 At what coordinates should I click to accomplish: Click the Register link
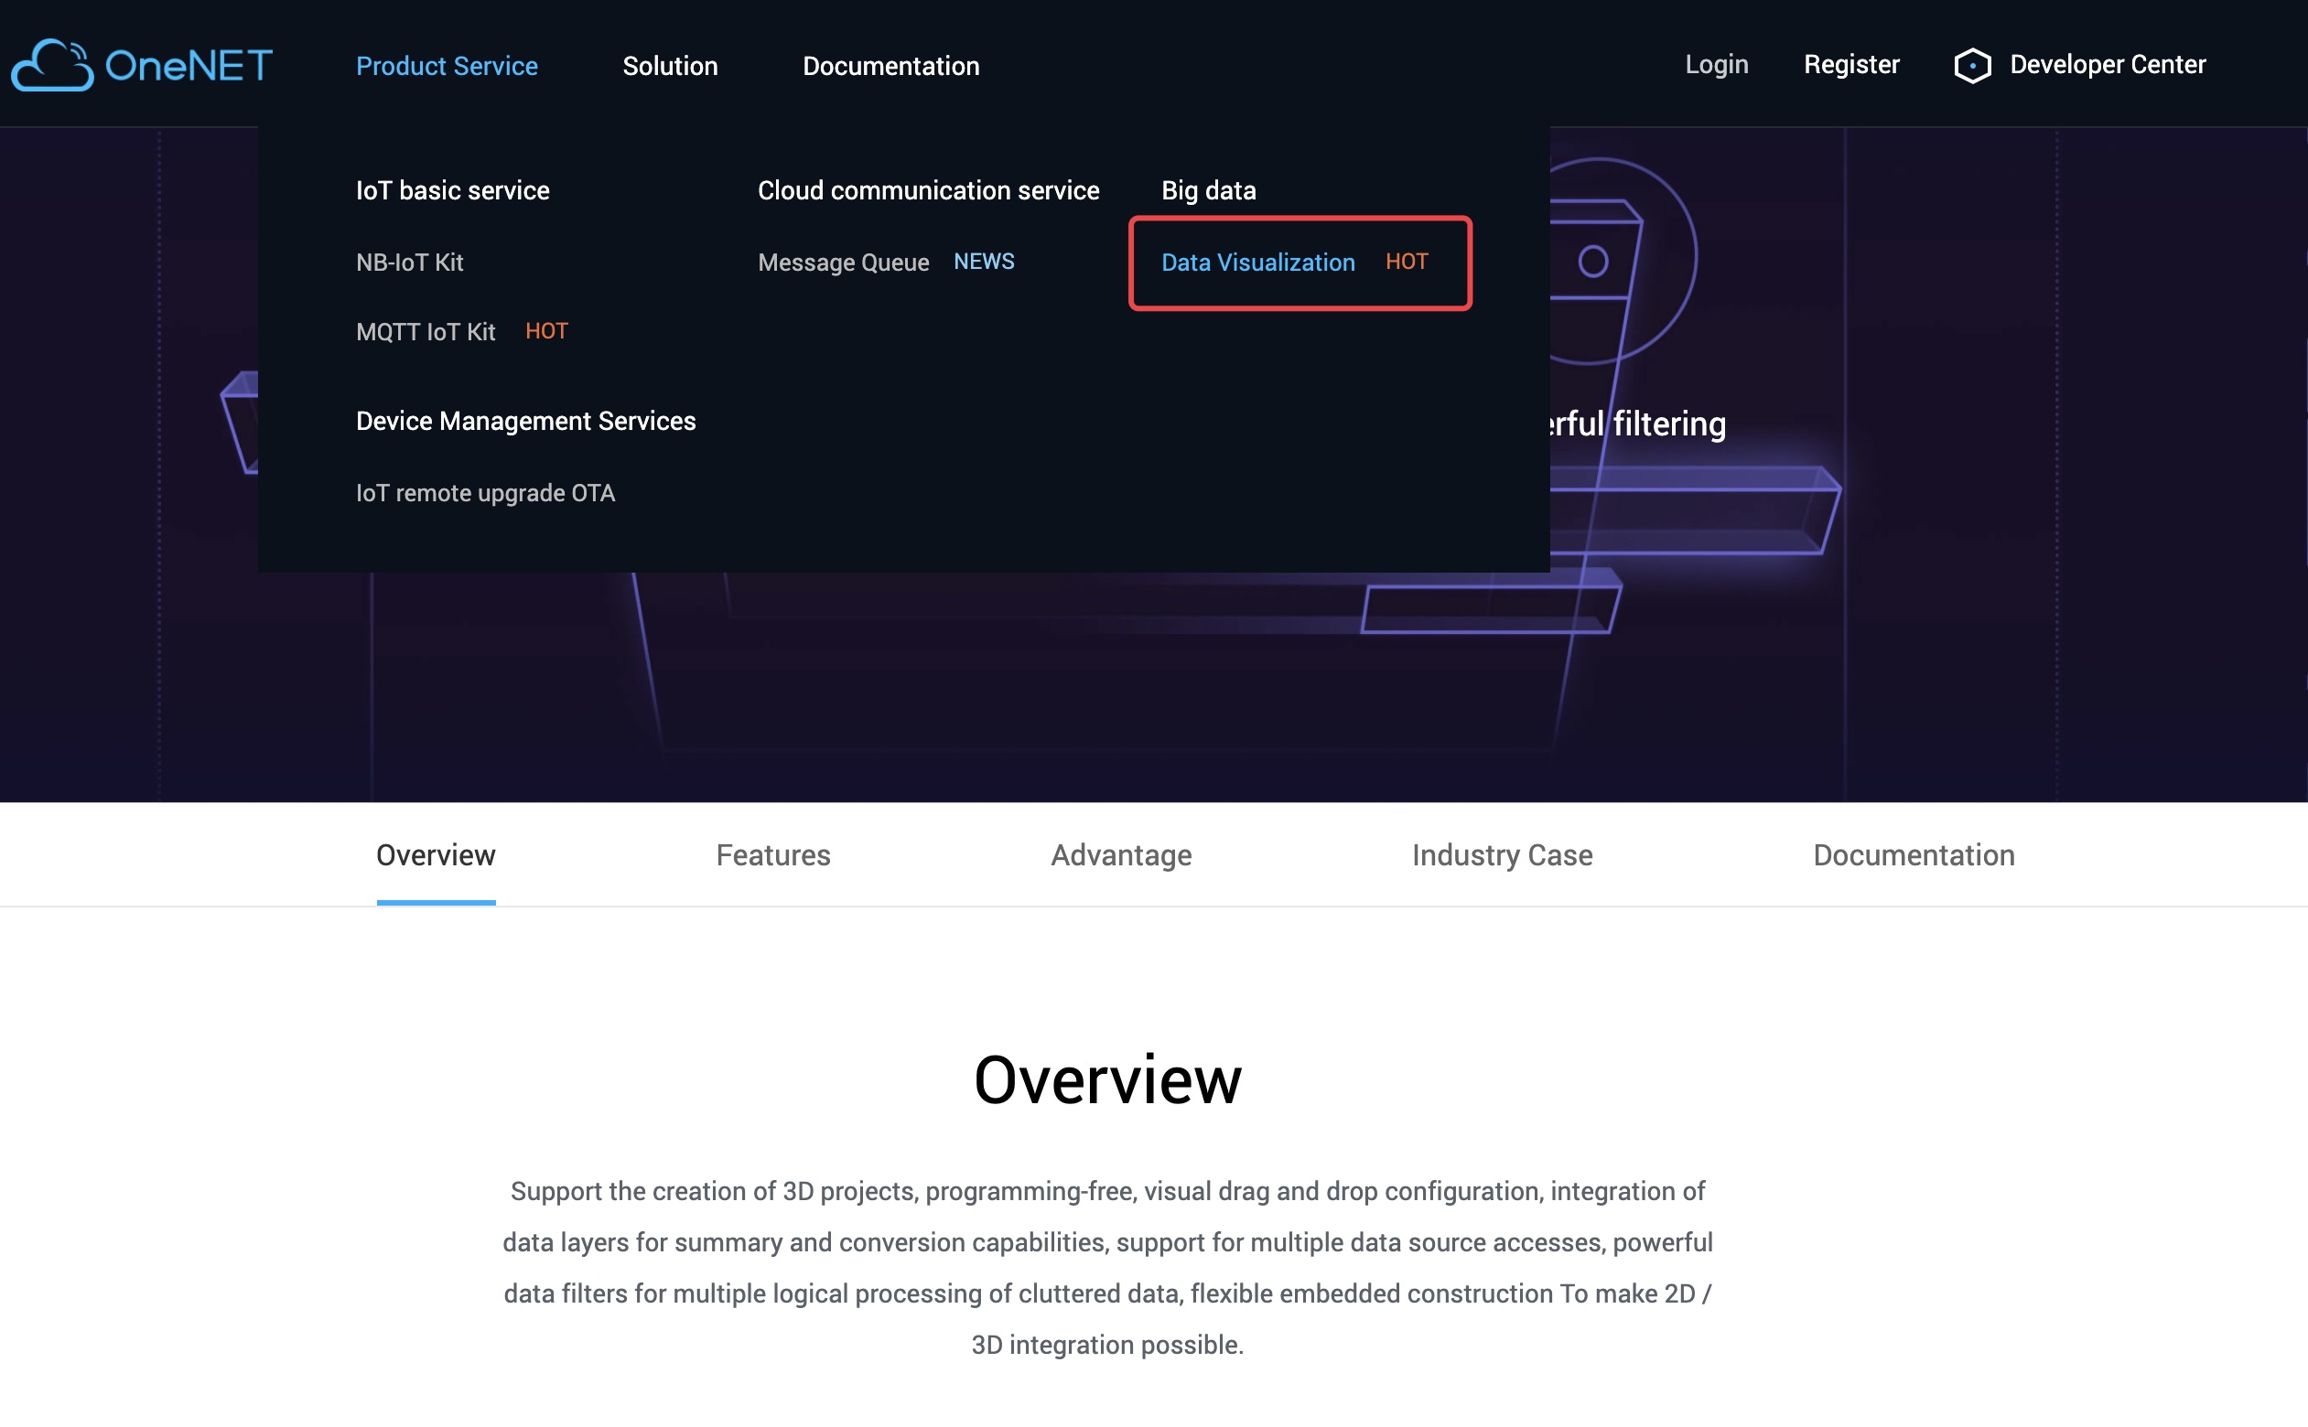pos(1851,64)
